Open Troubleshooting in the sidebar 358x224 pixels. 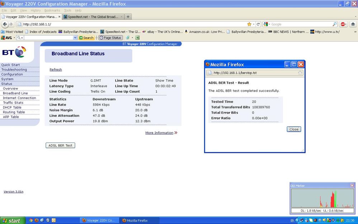(14, 70)
